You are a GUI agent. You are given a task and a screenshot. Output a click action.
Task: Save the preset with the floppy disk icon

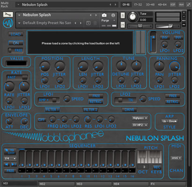click(88, 23)
